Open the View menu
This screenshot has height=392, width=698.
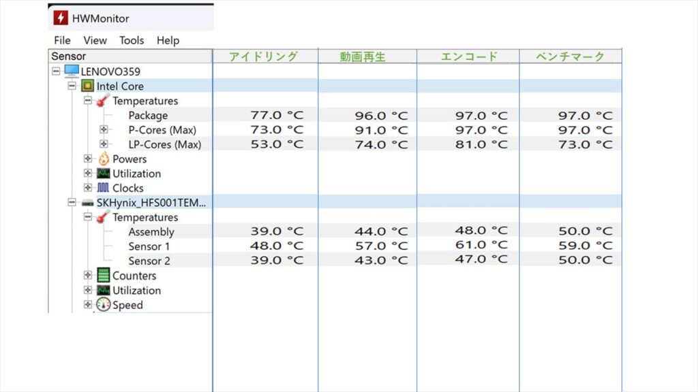tap(95, 40)
